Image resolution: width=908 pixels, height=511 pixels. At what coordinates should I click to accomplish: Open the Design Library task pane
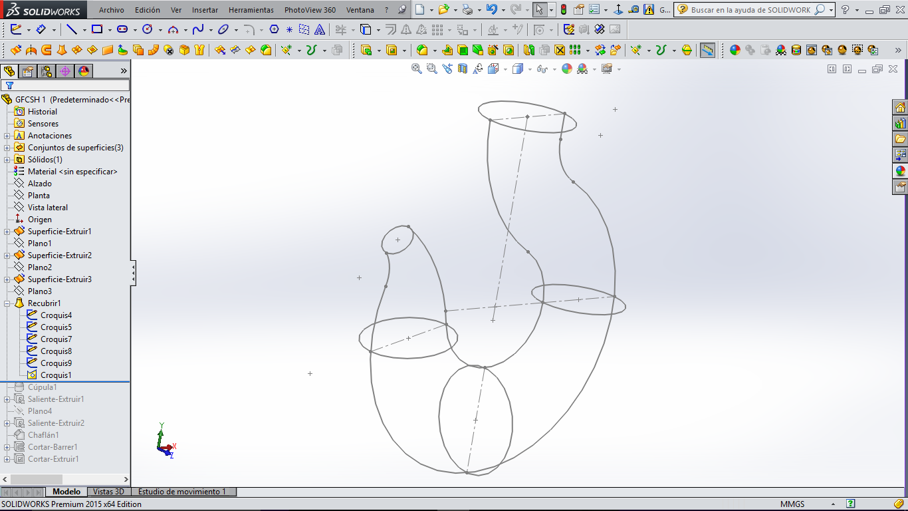click(900, 123)
